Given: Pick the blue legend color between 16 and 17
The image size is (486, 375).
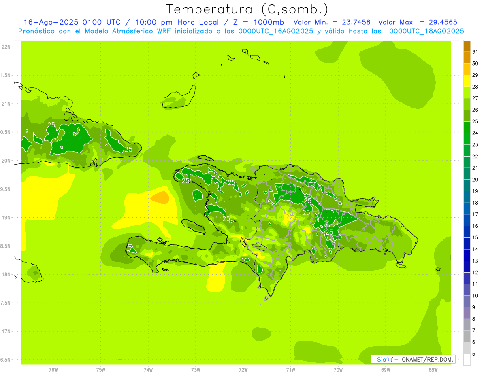Looking at the screenshot, I should coord(467,220).
